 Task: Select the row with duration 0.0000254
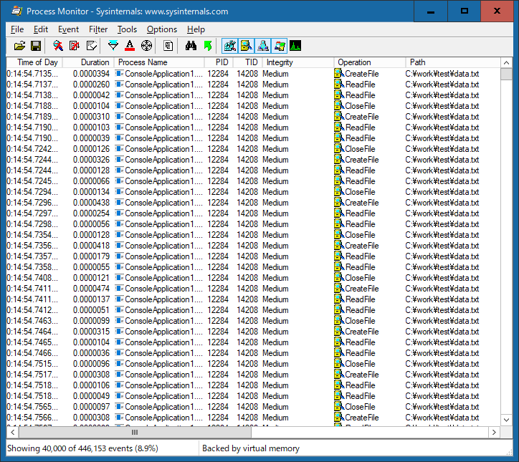coord(254,213)
